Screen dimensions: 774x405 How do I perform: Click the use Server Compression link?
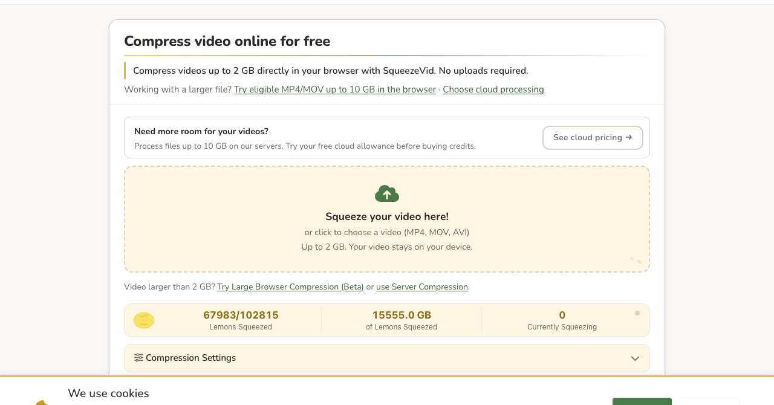point(422,287)
